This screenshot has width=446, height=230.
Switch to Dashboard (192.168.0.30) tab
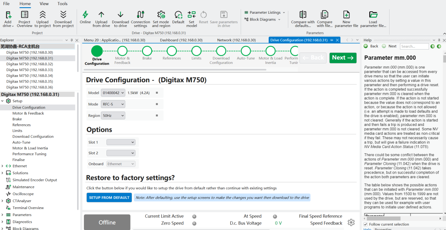[181, 40]
